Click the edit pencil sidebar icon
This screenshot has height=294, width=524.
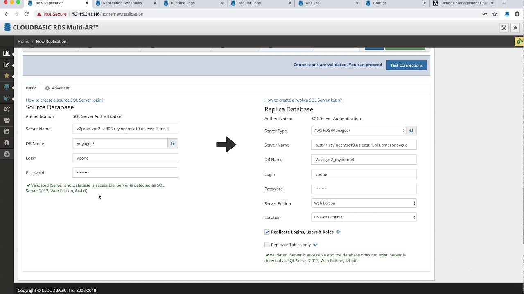click(7, 64)
